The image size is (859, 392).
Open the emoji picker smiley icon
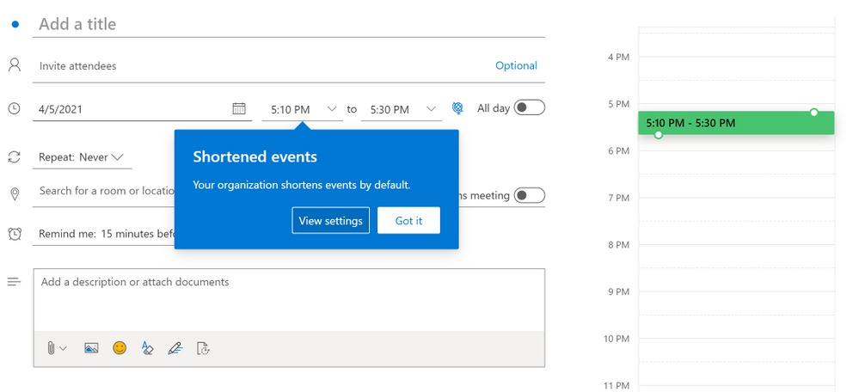[120, 347]
